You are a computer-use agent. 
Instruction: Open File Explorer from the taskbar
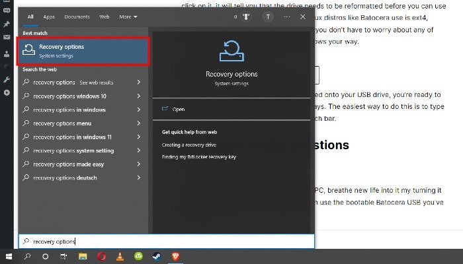click(83, 256)
